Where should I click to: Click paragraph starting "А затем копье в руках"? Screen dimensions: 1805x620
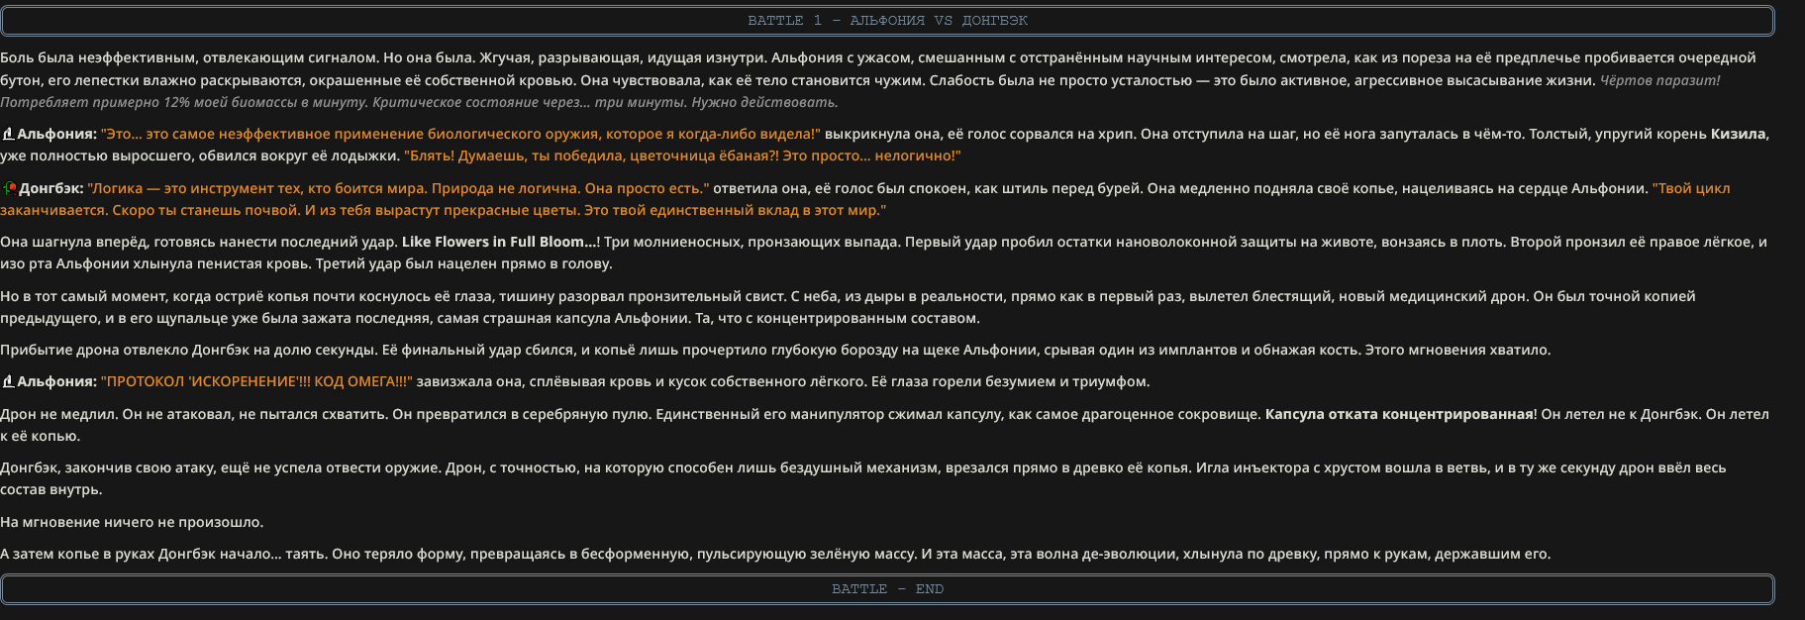pos(775,554)
